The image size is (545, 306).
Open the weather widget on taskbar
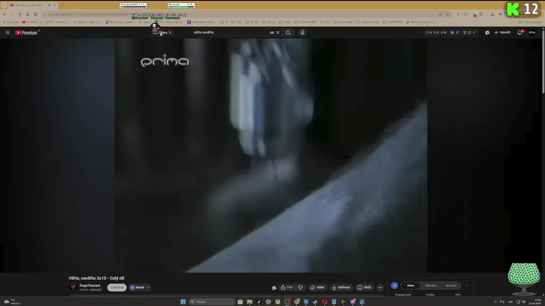pos(13,302)
